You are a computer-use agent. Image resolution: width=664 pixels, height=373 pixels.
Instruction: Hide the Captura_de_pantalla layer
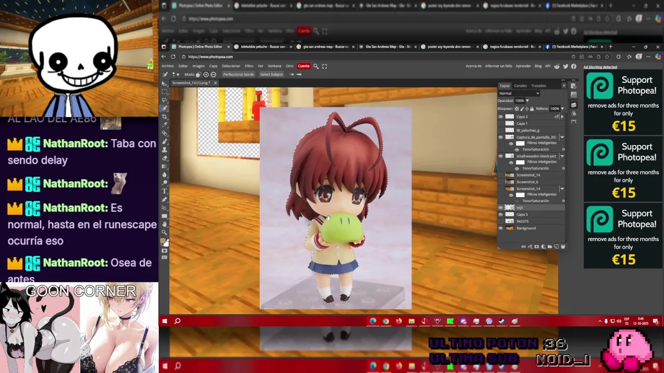501,137
